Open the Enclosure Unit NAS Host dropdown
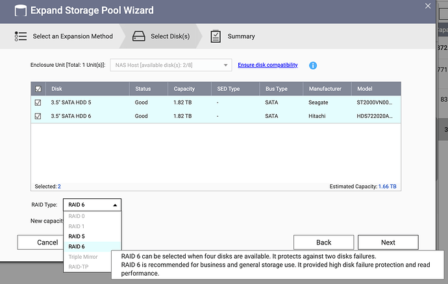The image size is (448, 284). tap(171, 65)
